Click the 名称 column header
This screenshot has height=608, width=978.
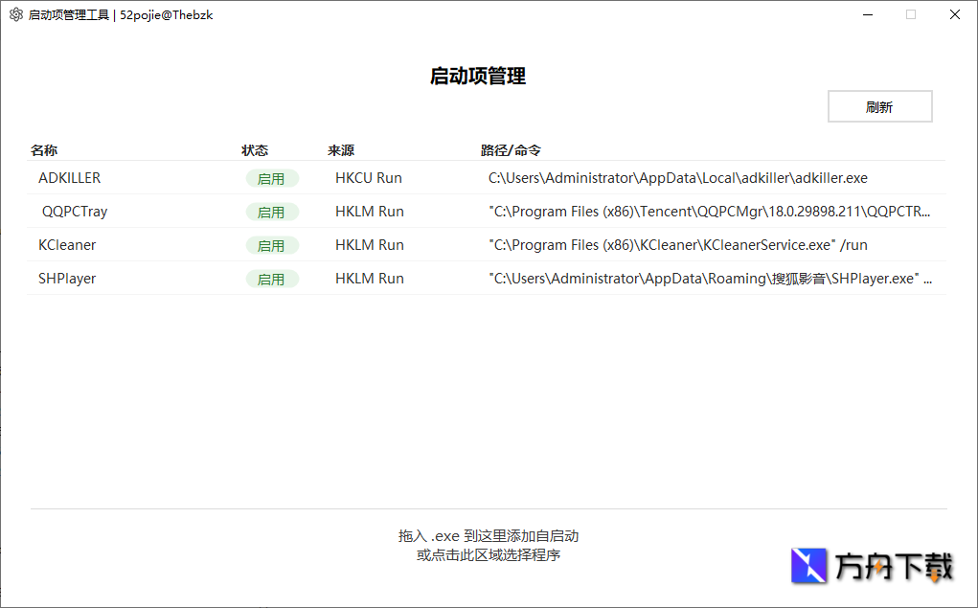coord(44,150)
